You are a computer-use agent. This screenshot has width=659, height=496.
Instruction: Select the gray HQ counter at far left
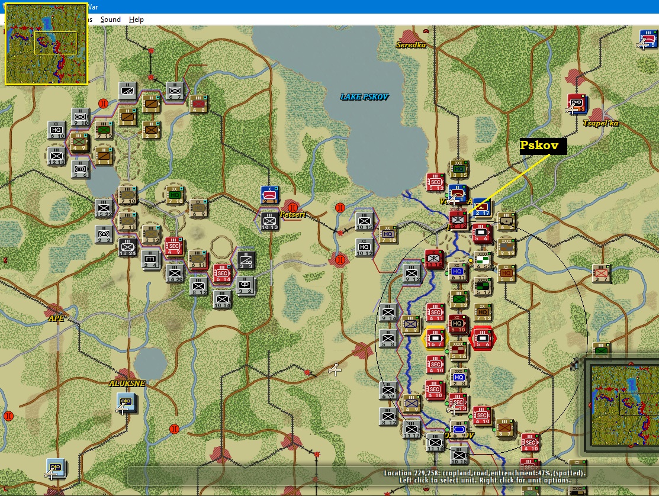click(x=57, y=130)
